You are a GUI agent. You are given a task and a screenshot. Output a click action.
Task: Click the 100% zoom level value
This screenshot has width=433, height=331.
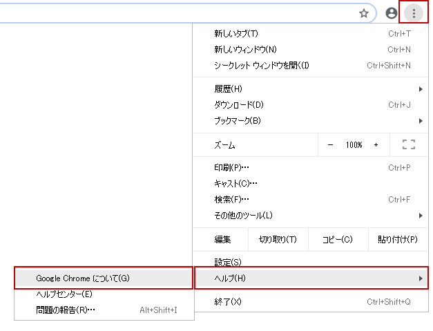(x=354, y=145)
